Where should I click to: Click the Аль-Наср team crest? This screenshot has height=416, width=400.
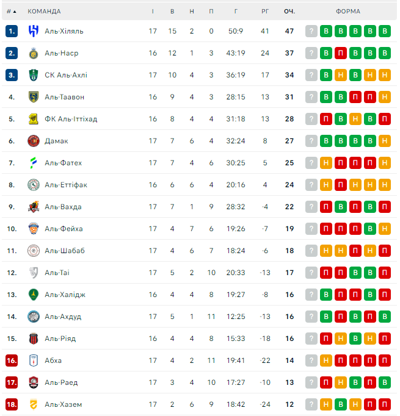(x=33, y=53)
